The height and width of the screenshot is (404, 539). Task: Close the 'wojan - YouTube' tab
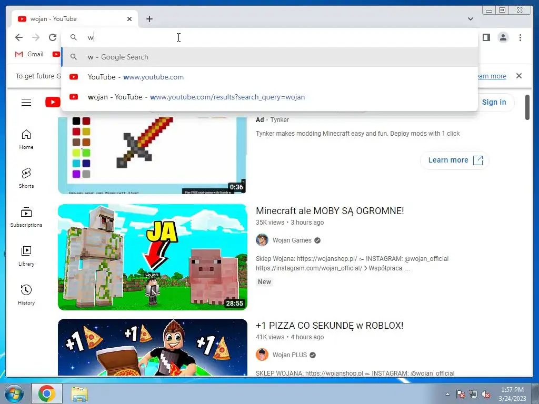pos(129,19)
